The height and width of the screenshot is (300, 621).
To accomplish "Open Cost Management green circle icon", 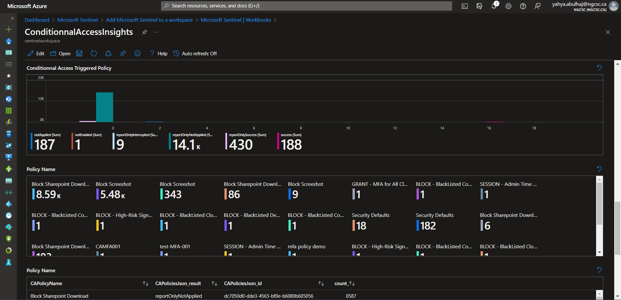I will click(x=9, y=251).
